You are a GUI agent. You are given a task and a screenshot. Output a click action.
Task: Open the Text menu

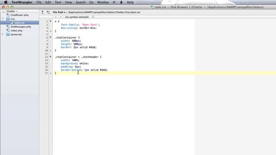click(58, 2)
